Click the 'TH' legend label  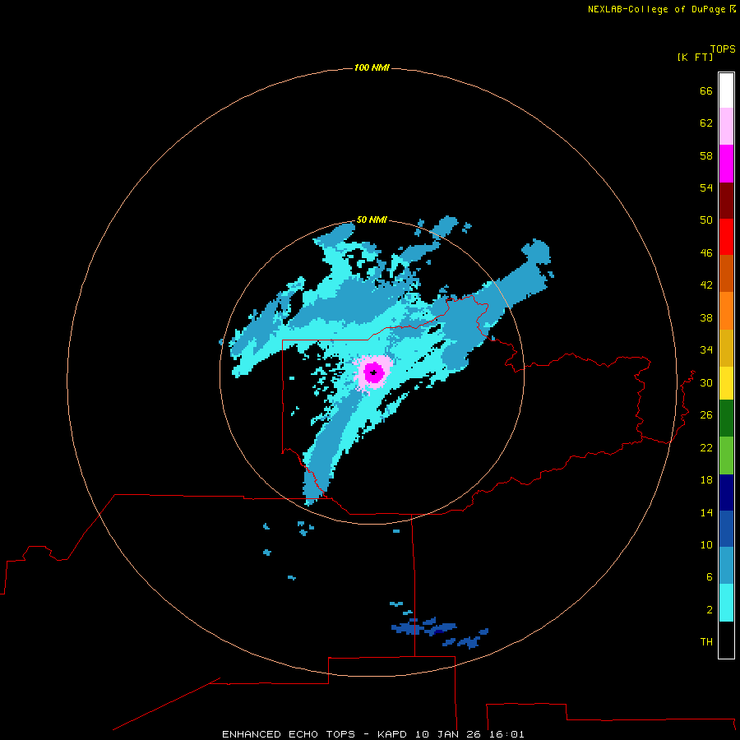point(706,642)
